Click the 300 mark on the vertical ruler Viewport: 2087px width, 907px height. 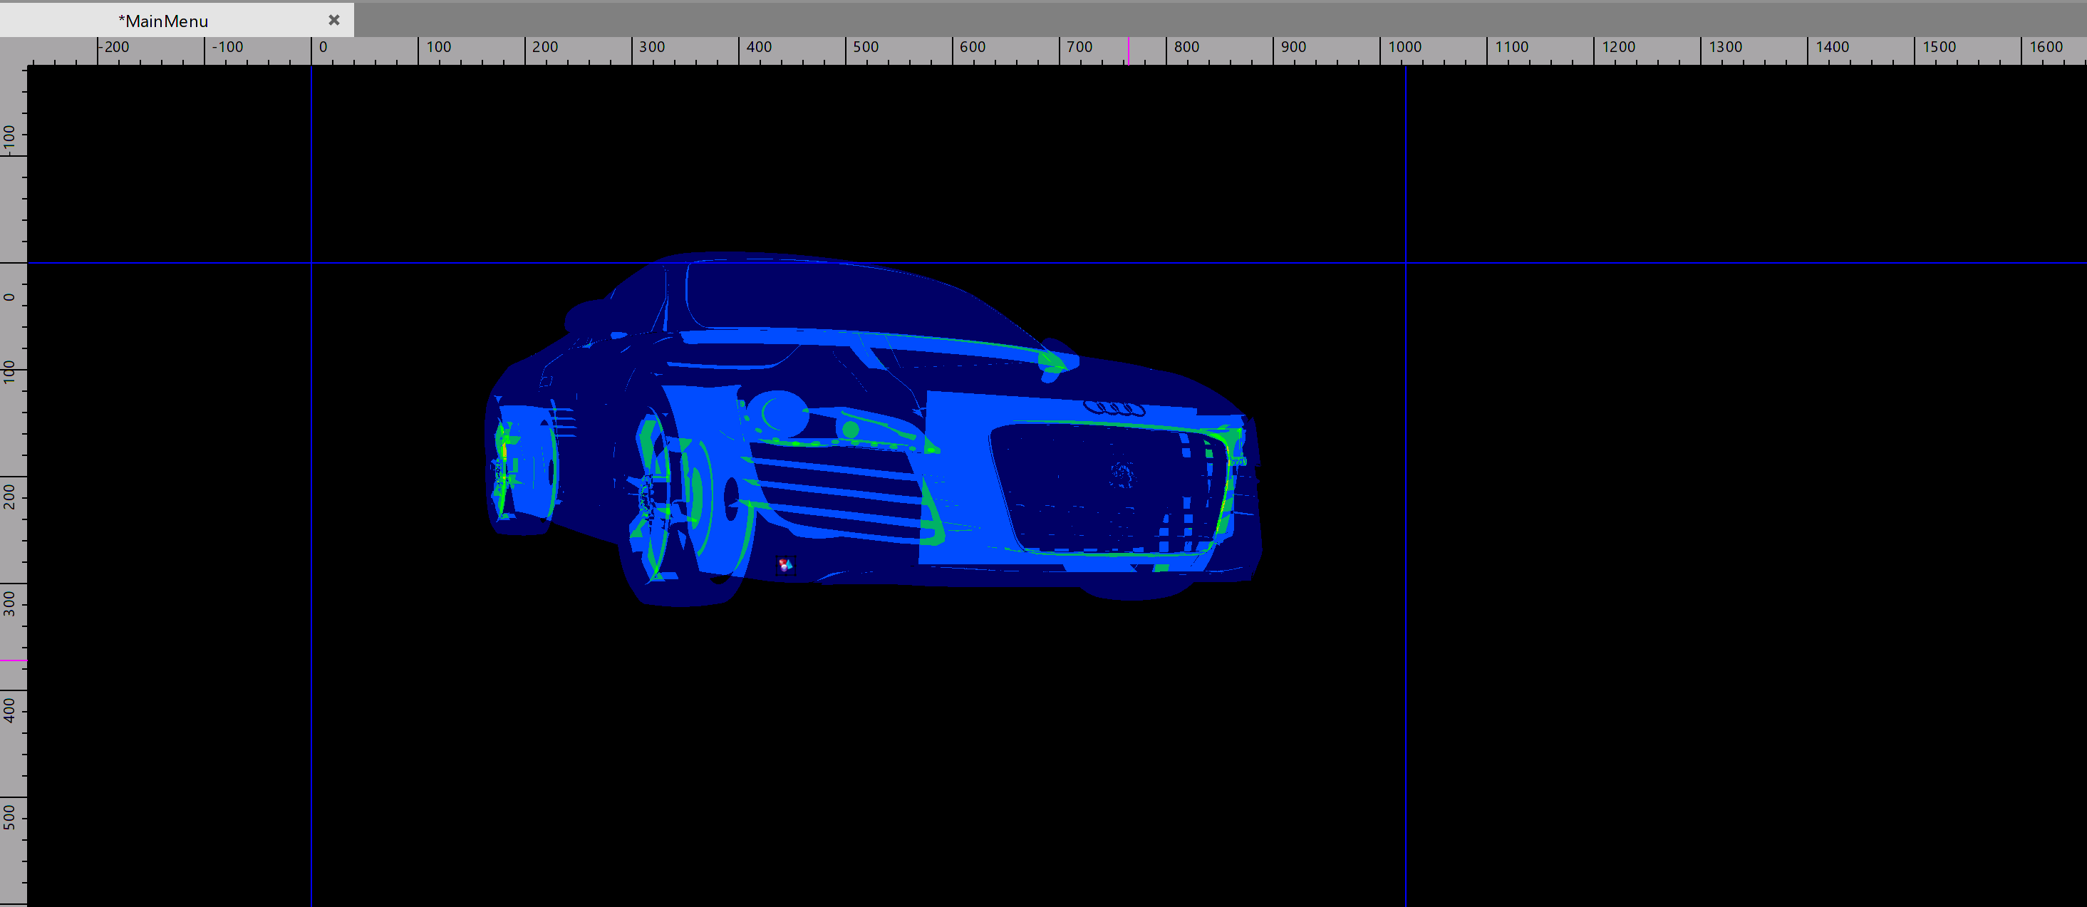click(10, 603)
